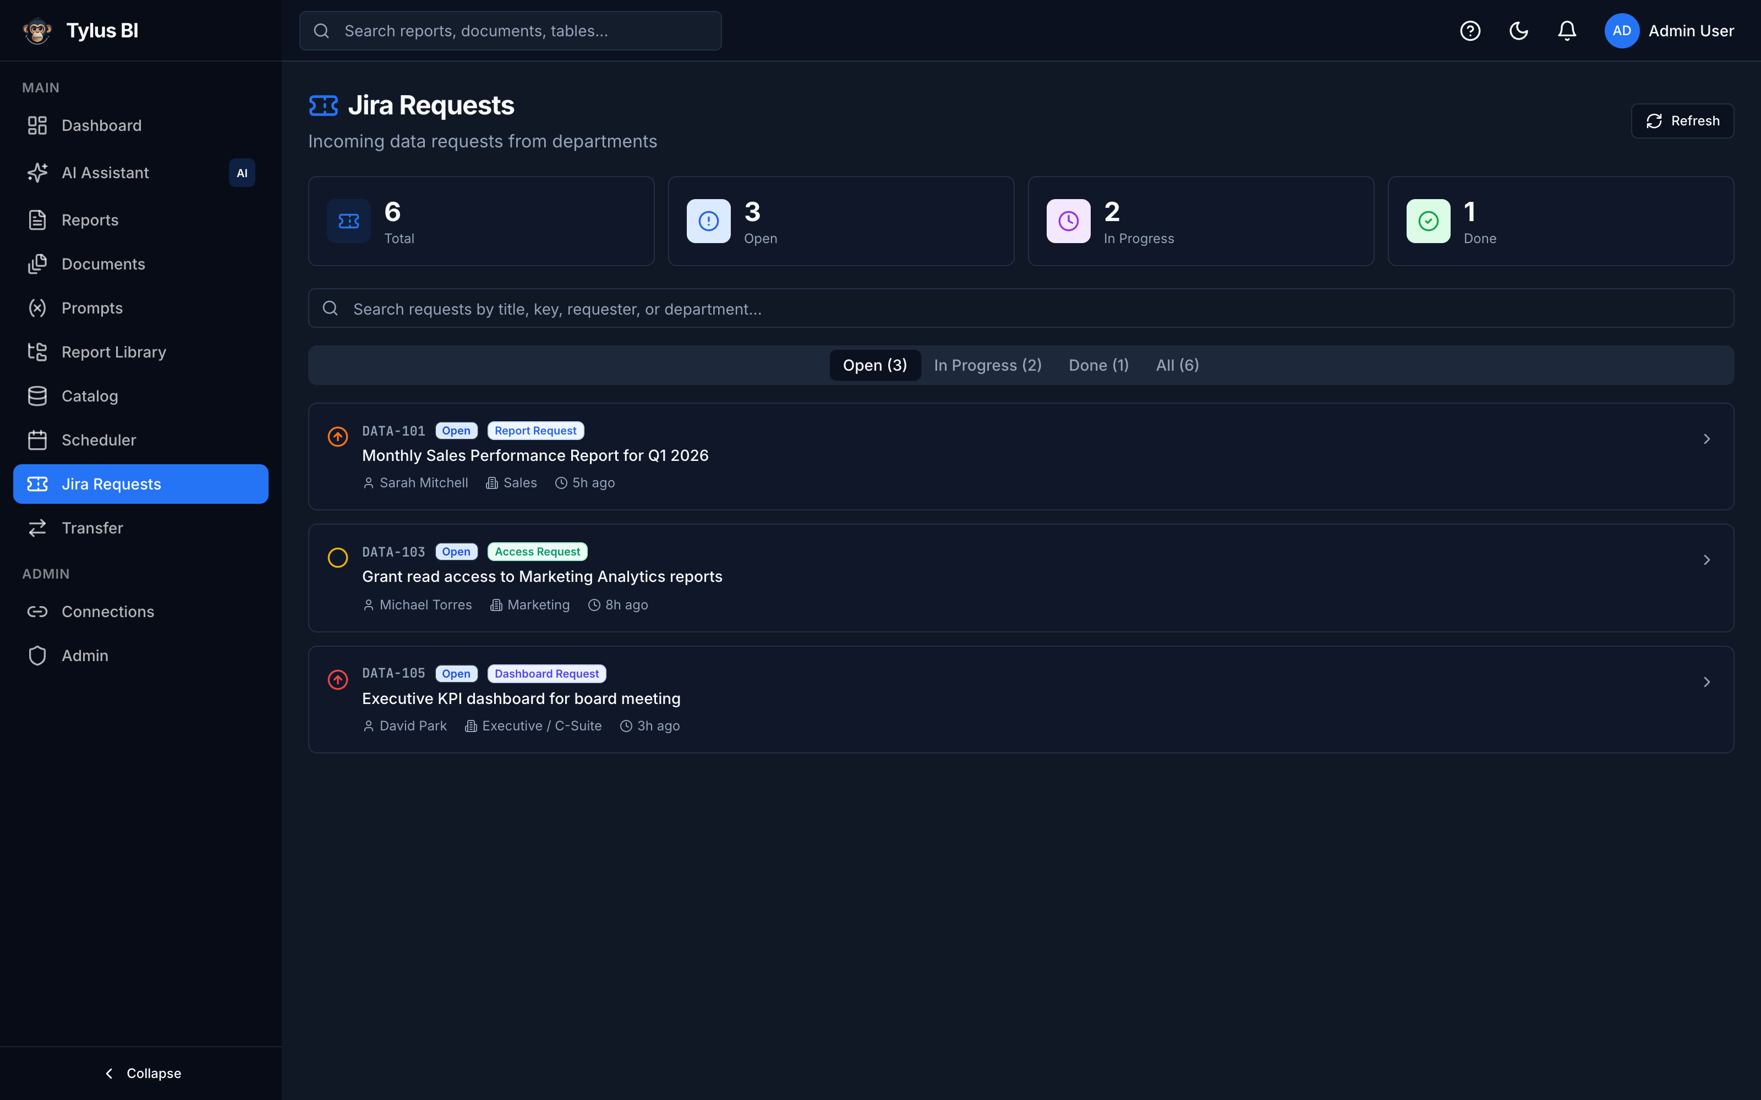Click Open status badge on DATA-103
1761x1100 pixels.
pos(456,552)
